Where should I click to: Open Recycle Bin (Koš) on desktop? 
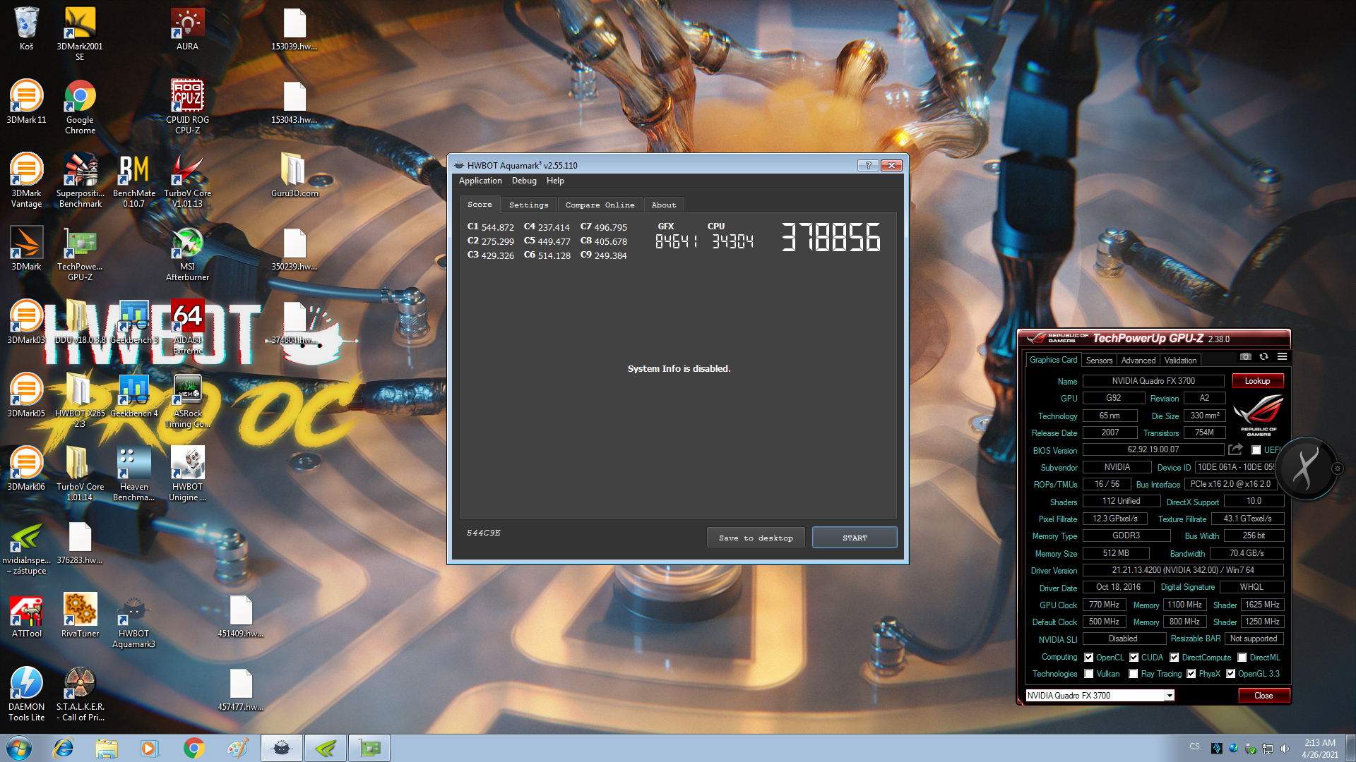(x=26, y=28)
